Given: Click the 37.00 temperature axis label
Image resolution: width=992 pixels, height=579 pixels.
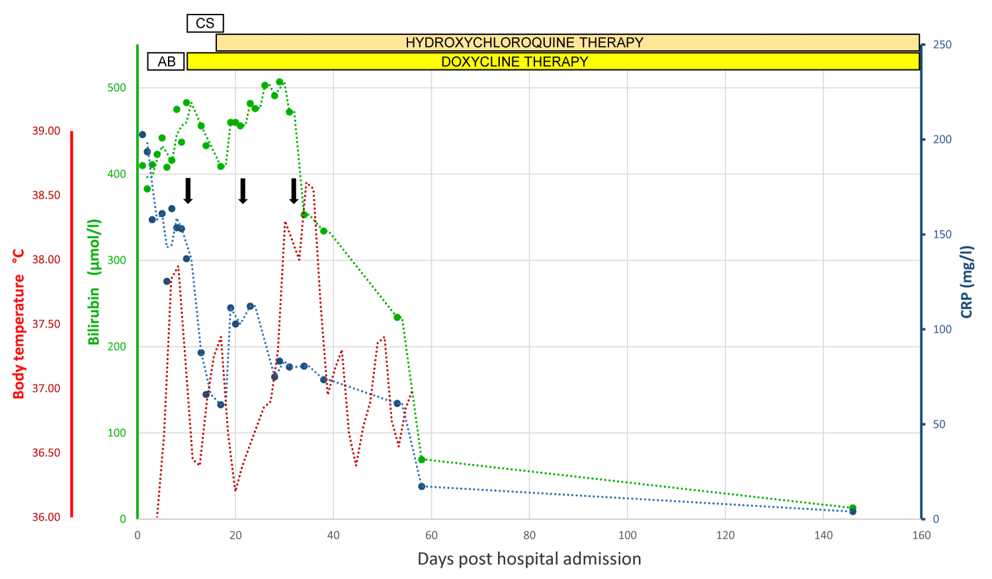Looking at the screenshot, I should [46, 389].
